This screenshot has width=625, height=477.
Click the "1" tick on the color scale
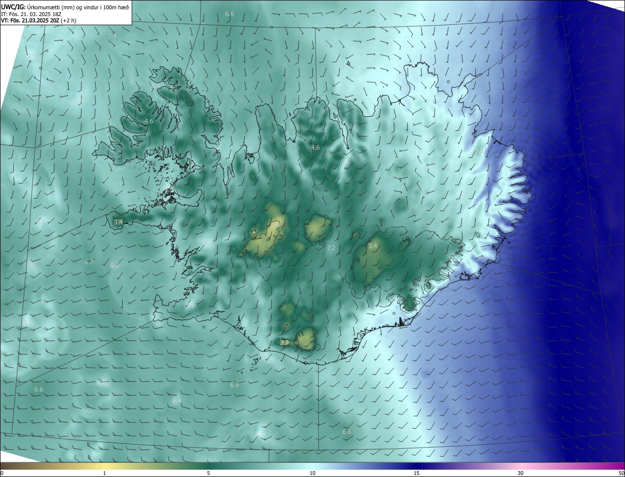point(104,473)
